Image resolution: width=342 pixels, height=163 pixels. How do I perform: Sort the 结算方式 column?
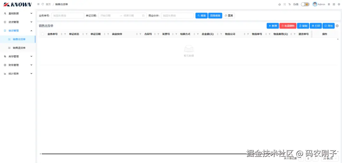point(194,34)
